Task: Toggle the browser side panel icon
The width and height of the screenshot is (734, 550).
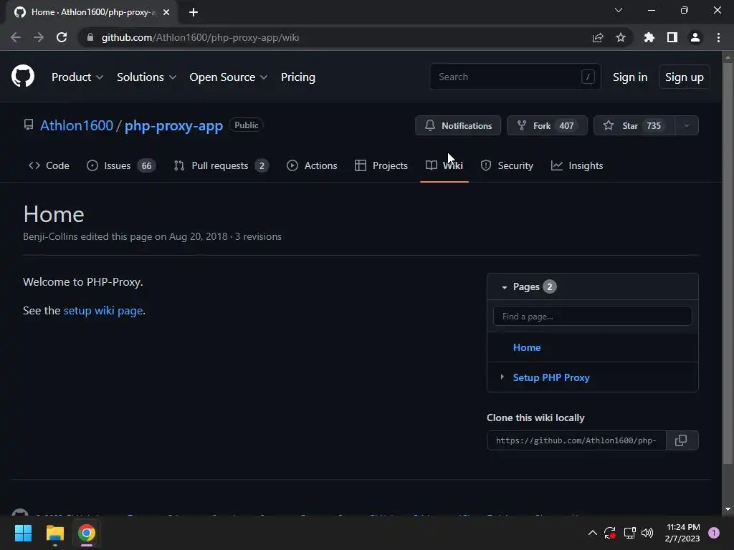Action: (x=672, y=37)
